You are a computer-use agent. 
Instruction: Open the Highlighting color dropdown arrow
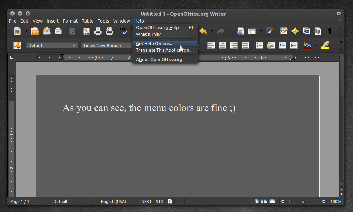coord(334,45)
